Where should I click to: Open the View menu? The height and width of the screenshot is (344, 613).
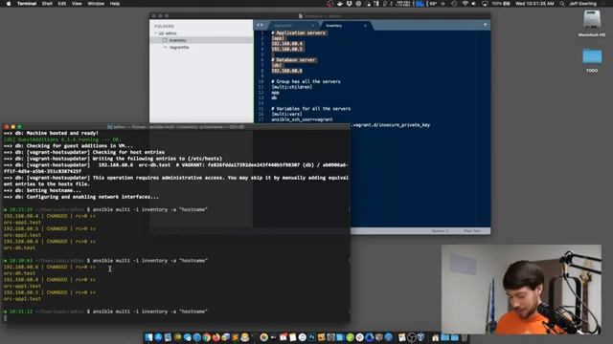click(x=77, y=4)
